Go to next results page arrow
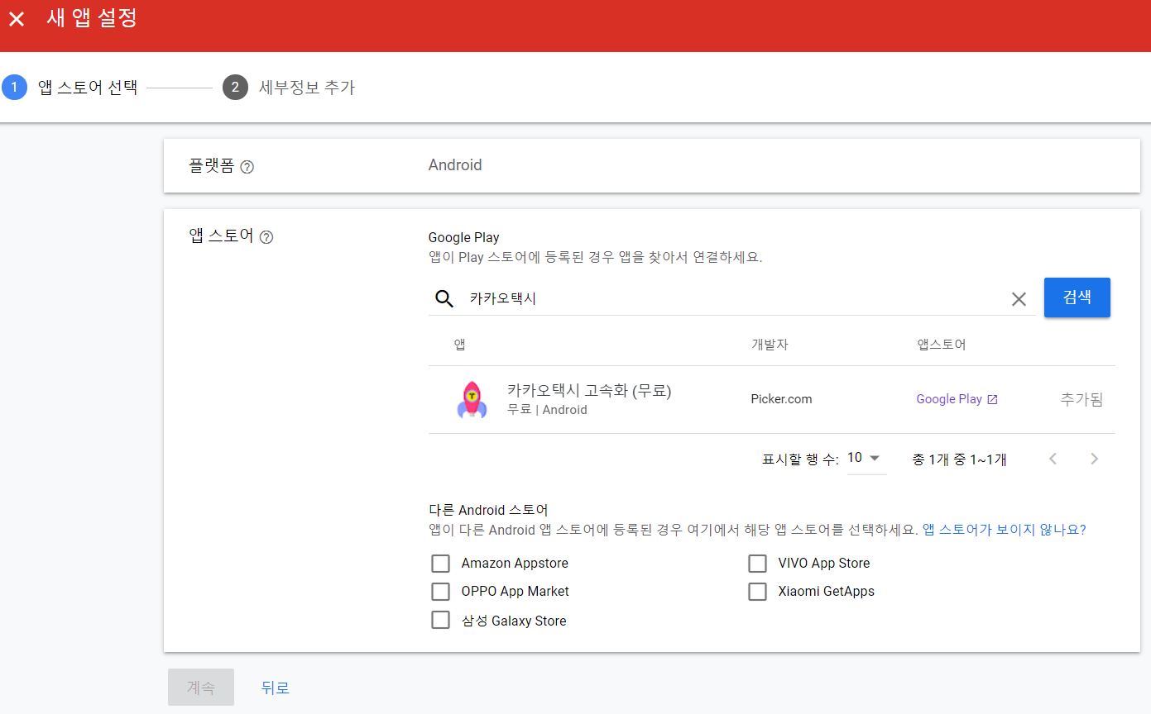 click(1094, 459)
